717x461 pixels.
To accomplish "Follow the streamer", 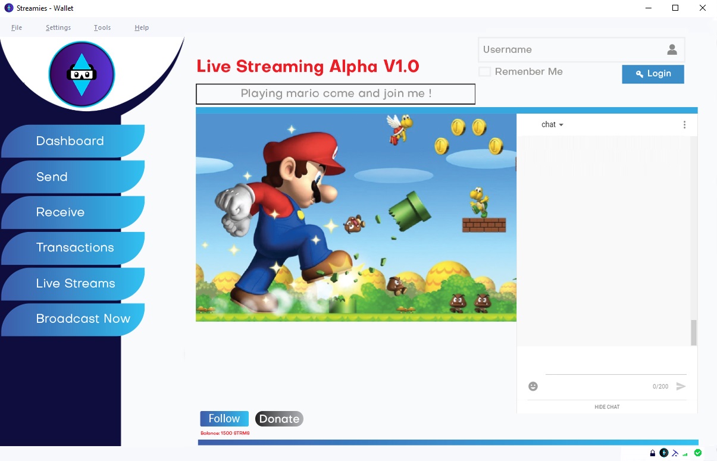I will click(x=224, y=419).
